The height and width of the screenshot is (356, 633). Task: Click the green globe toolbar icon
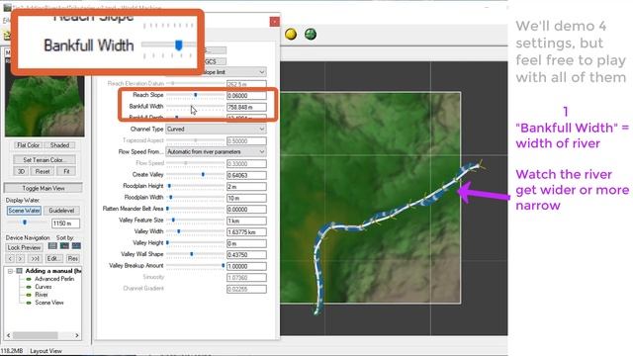[x=311, y=35]
